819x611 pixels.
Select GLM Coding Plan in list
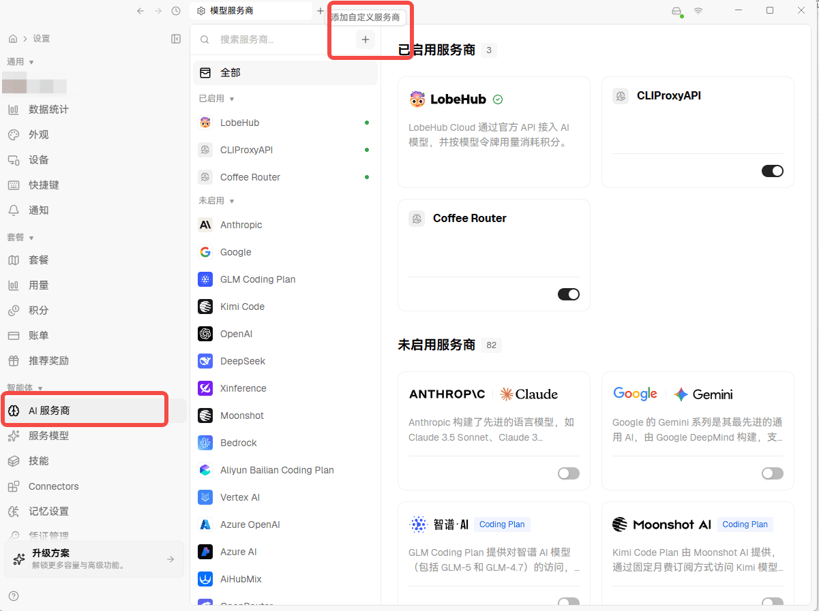click(285, 279)
